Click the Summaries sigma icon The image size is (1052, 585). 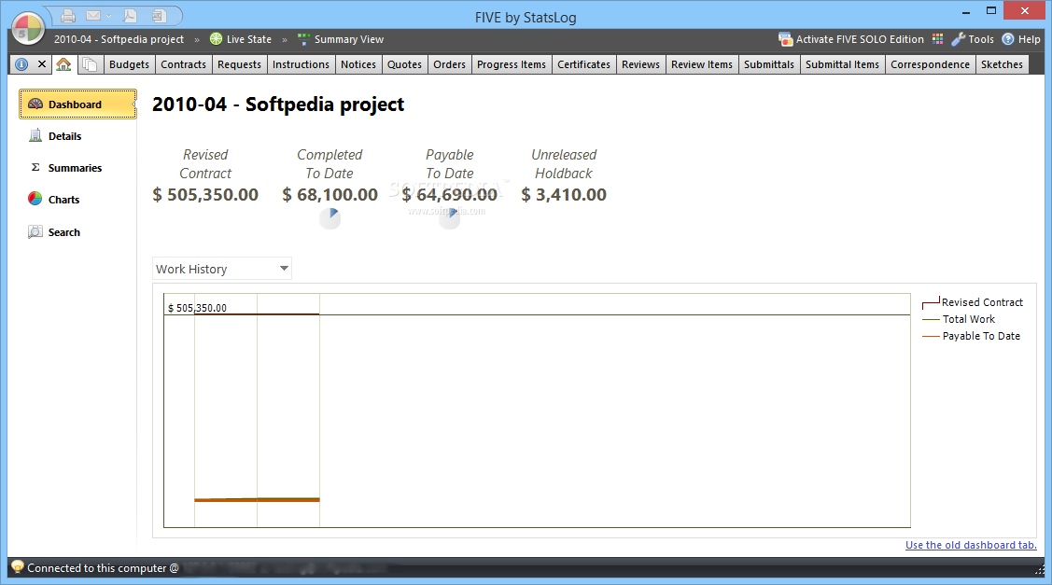35,167
